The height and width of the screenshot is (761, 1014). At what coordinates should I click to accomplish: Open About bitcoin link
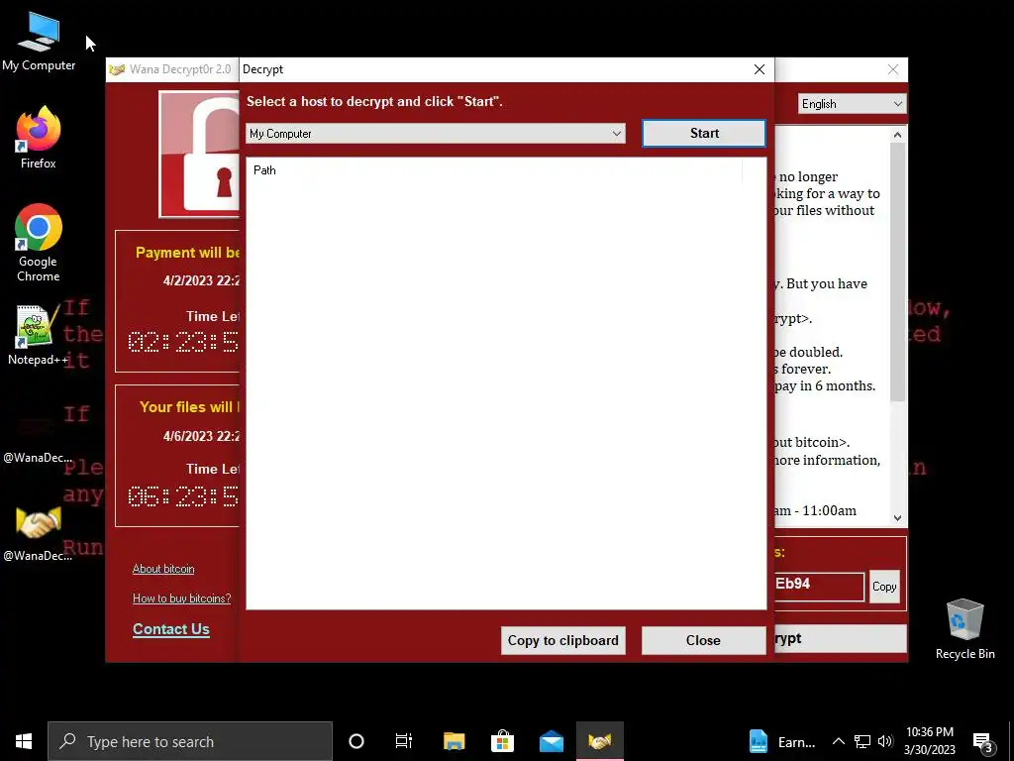tap(163, 569)
